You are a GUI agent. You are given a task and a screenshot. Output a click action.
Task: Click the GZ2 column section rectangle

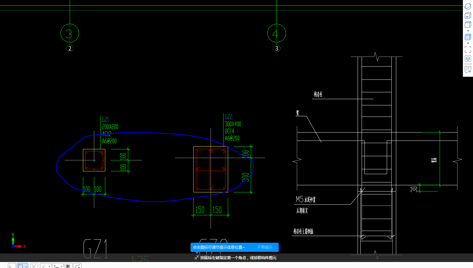[211, 169]
